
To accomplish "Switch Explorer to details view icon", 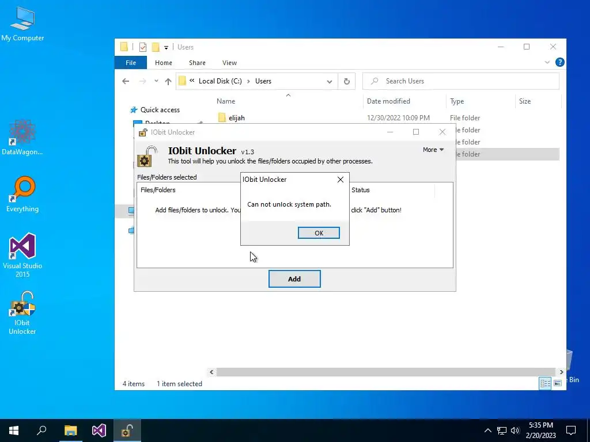I will point(545,383).
